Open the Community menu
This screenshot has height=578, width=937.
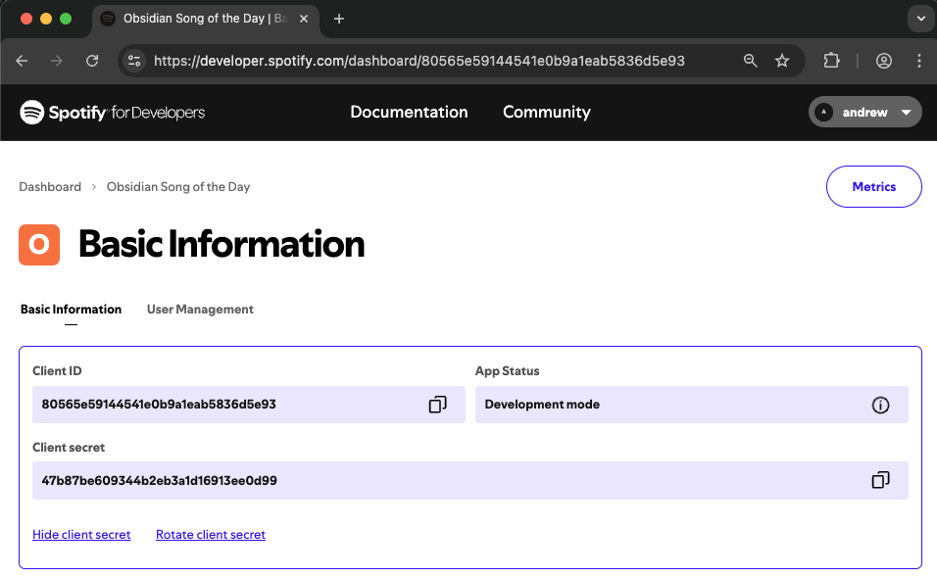[x=546, y=113]
